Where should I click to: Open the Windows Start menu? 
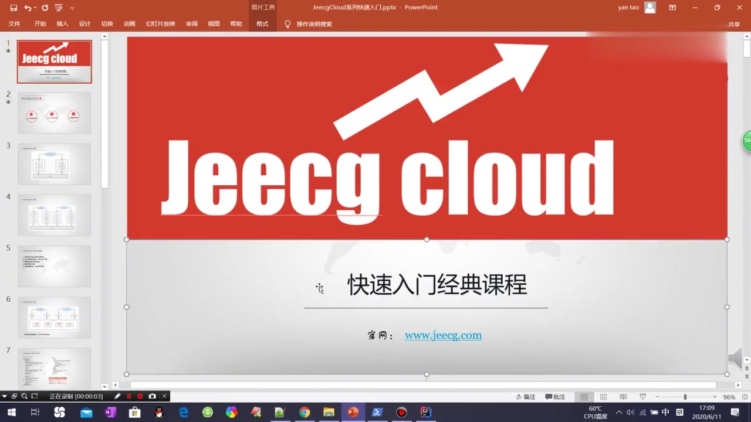[11, 412]
